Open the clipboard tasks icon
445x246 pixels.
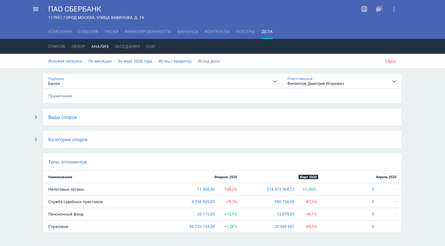(364, 9)
